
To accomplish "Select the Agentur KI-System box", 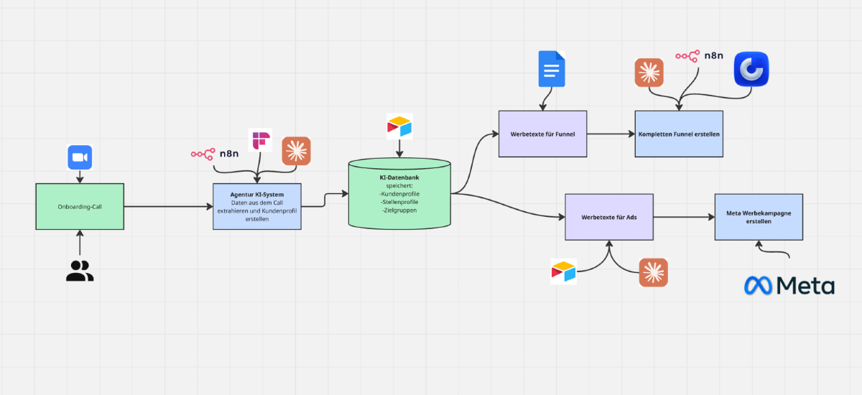I will tap(257, 206).
